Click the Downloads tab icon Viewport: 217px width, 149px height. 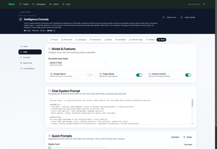116,40
